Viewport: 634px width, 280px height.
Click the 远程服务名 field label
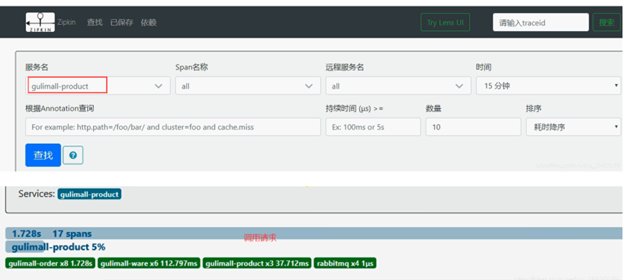coord(345,67)
